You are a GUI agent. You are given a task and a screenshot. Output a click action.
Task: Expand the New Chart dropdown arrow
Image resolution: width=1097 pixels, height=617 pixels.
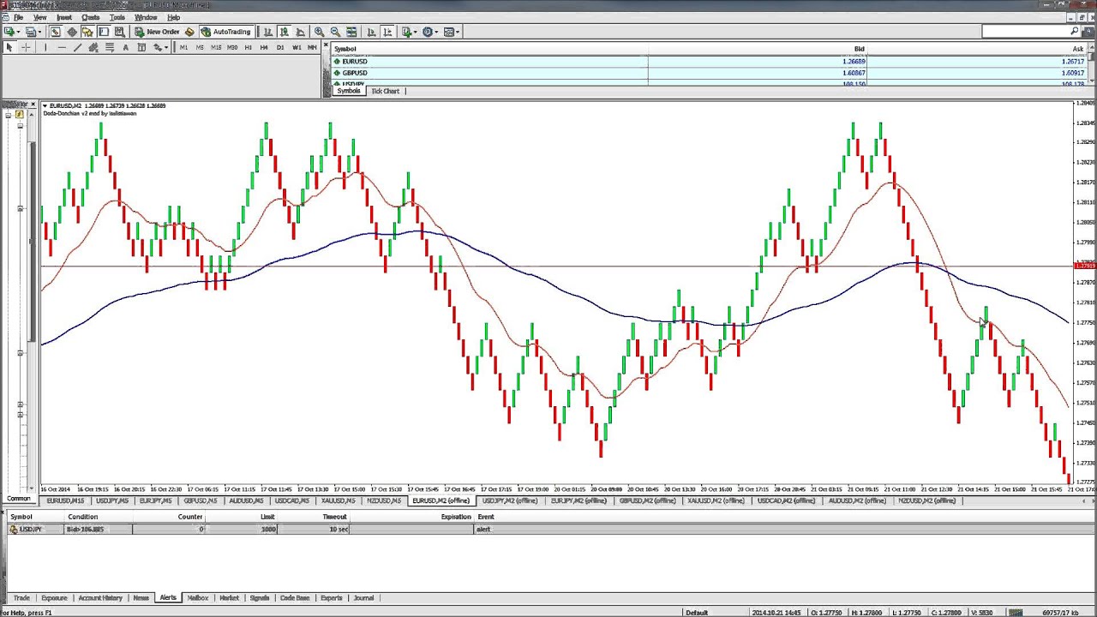click(x=18, y=32)
